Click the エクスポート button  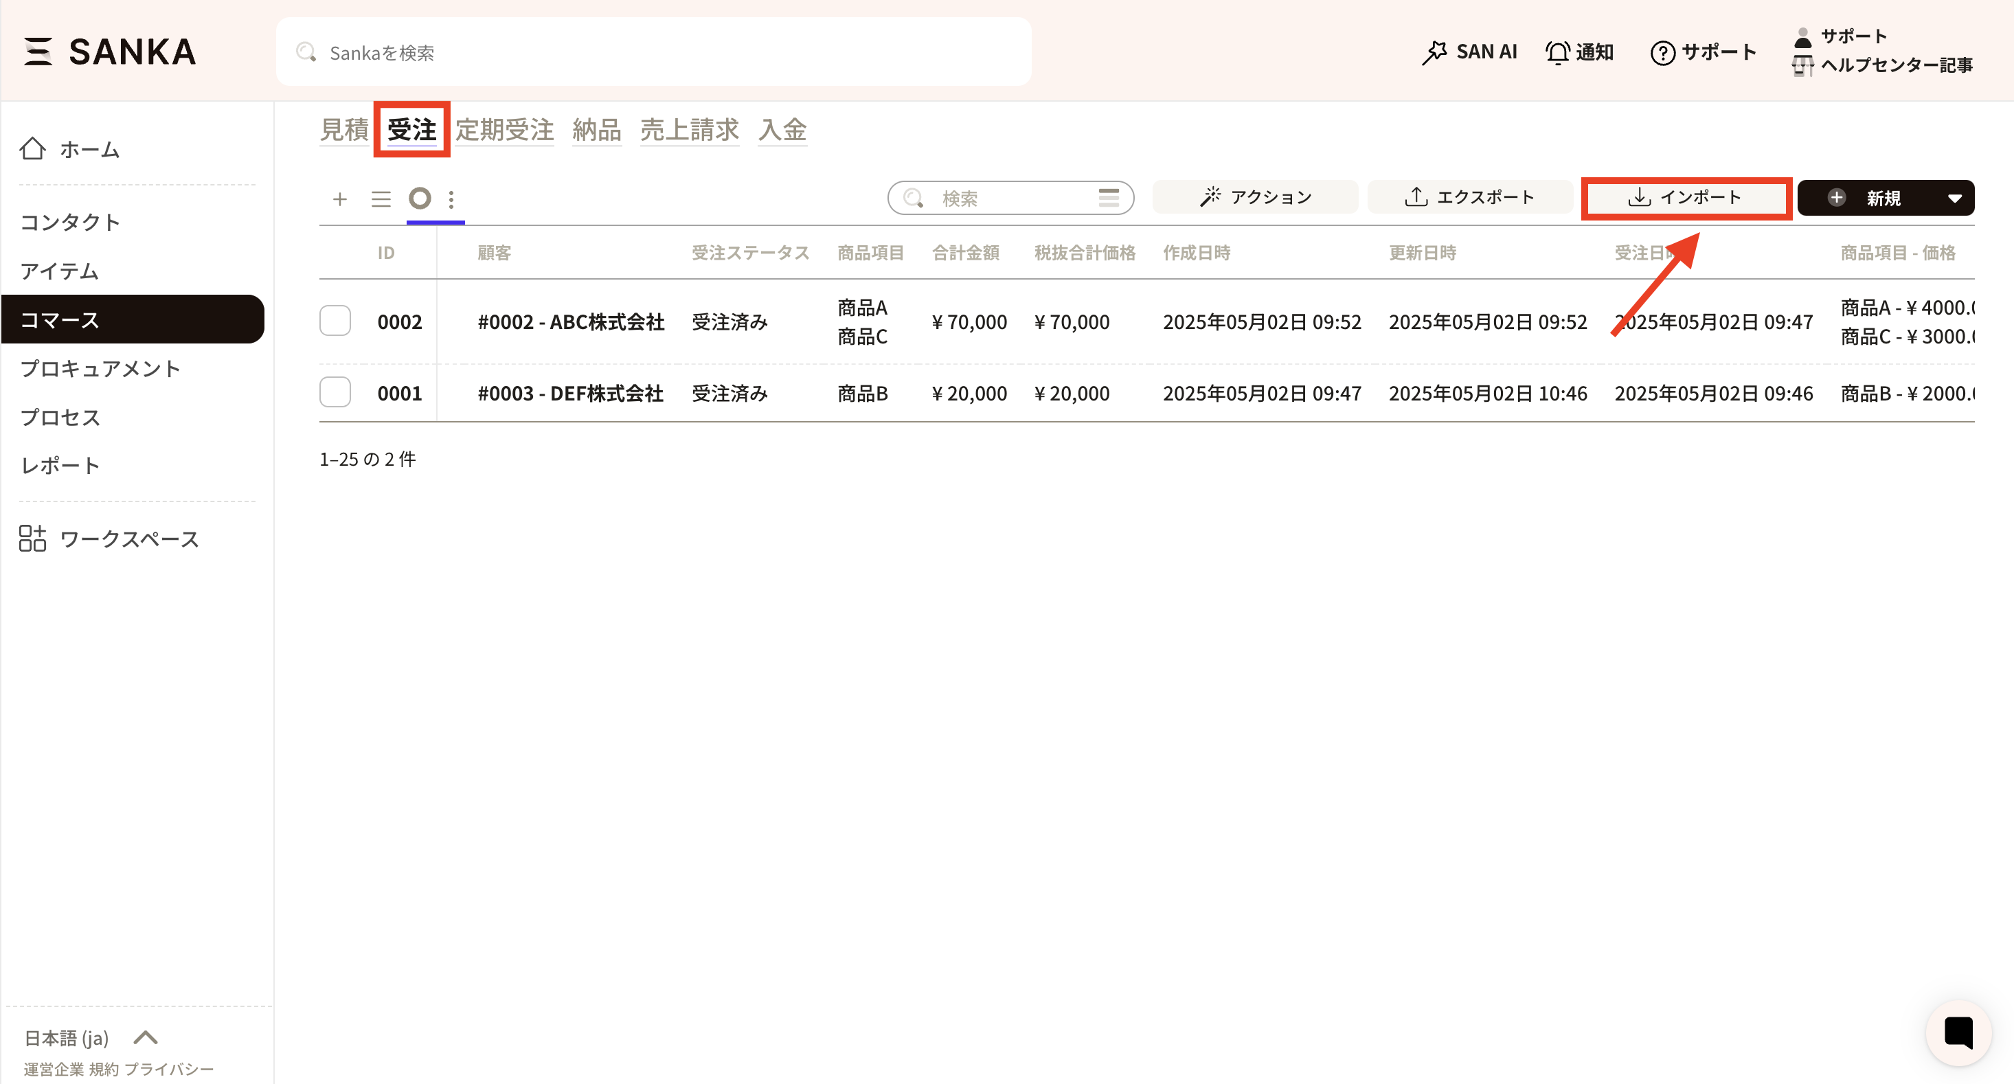(1470, 197)
